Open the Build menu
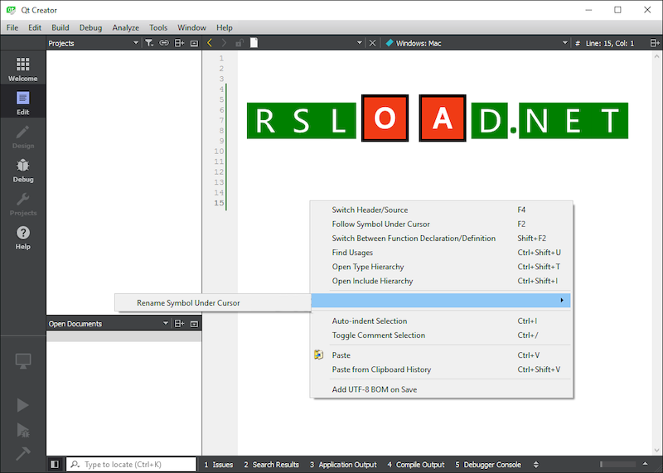The width and height of the screenshot is (663, 473). (60, 27)
